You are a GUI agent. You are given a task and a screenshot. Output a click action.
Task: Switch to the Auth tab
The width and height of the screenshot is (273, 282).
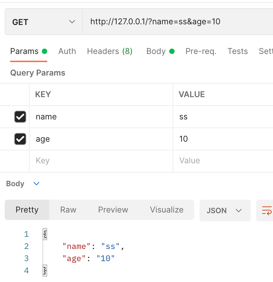(67, 51)
